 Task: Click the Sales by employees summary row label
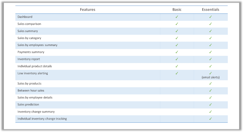tap(37, 45)
